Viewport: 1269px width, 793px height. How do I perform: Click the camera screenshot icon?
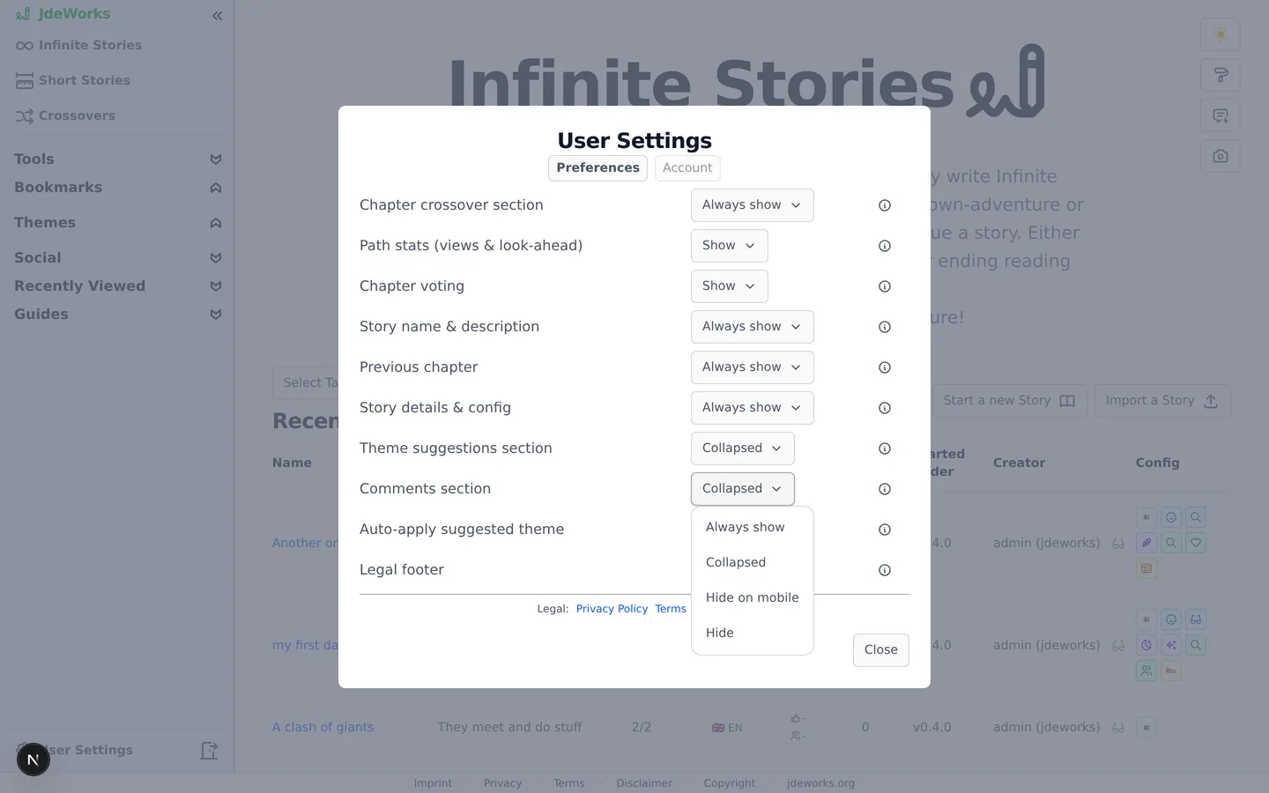click(x=1220, y=156)
